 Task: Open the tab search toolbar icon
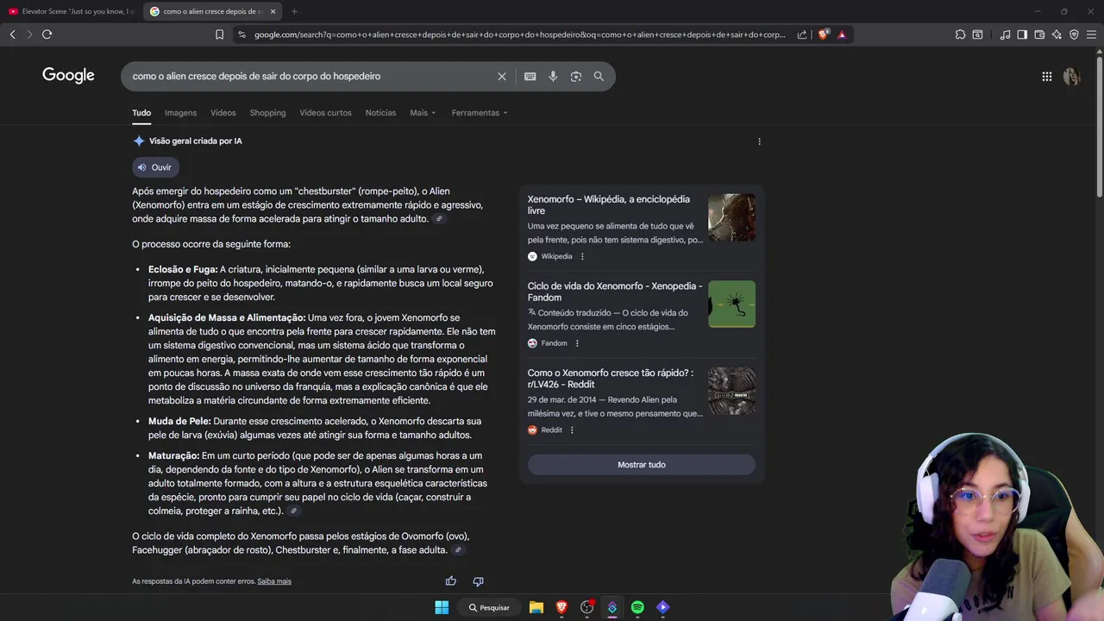[x=977, y=34]
